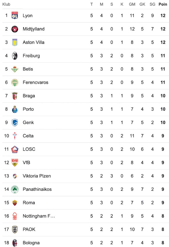Screen dimensions: 169x247
Task: Click the Freiburg club badge
Action: pos(15,56)
